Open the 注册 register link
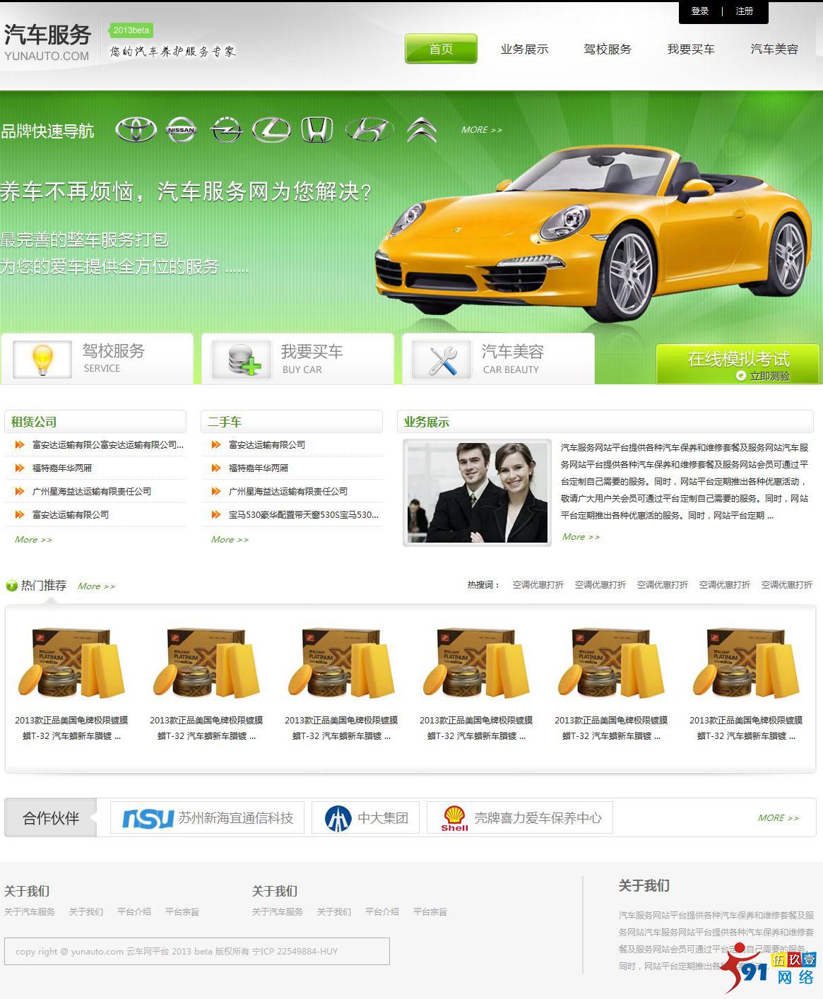The width and height of the screenshot is (823, 999). (x=744, y=11)
